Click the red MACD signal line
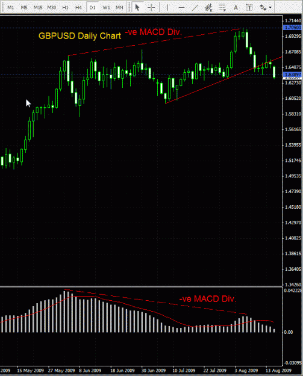The width and height of the screenshot is (303, 376). point(137,308)
